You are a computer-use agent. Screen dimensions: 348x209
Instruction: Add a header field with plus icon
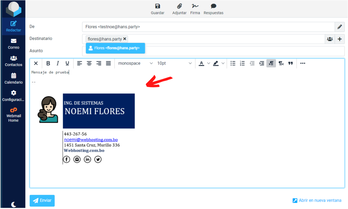tap(340, 39)
